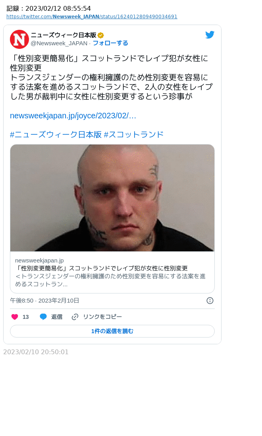Viewport: 262px width, 436px height.
Task: Click the @Newsweek_JAPAN handle
Action: click(x=59, y=43)
